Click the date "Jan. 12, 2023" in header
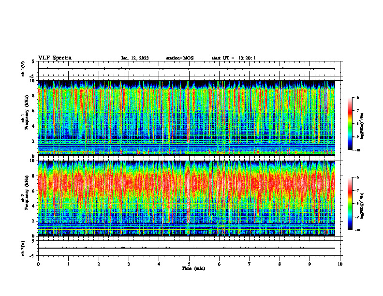The image size is (383, 296). click(x=135, y=58)
